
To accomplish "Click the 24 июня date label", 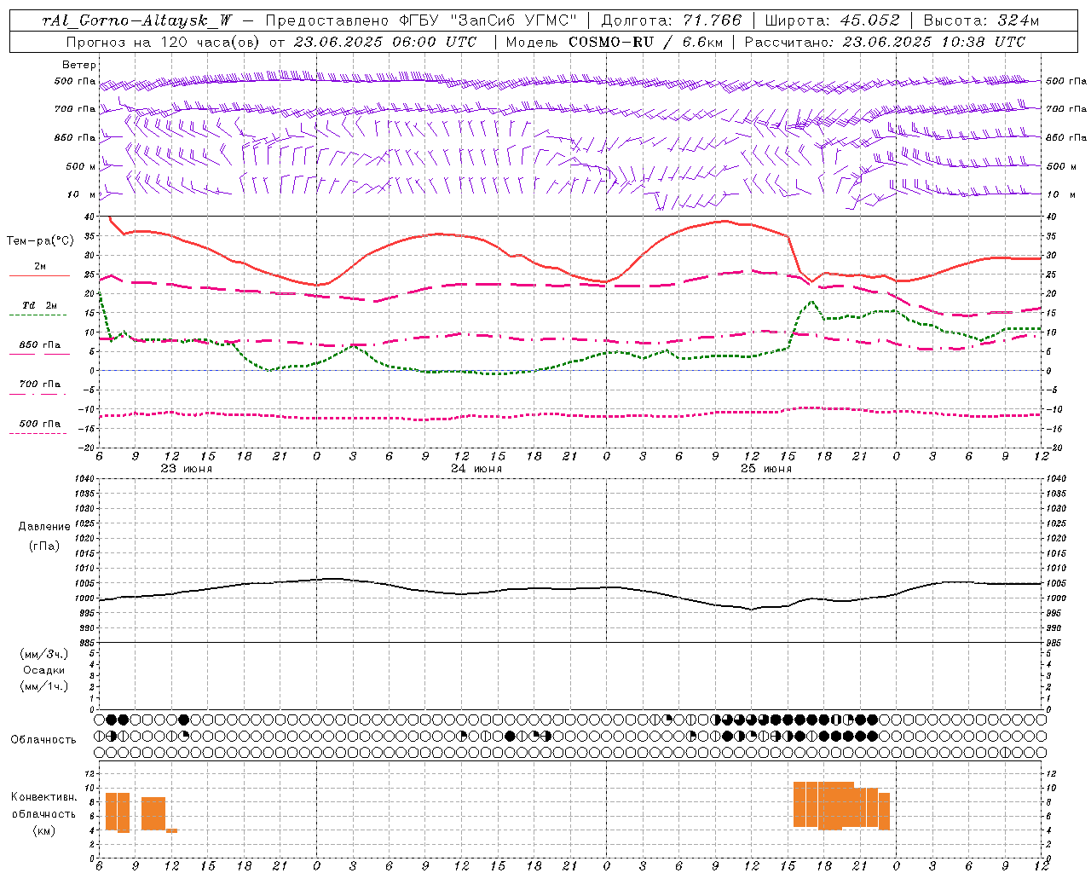I will [476, 469].
